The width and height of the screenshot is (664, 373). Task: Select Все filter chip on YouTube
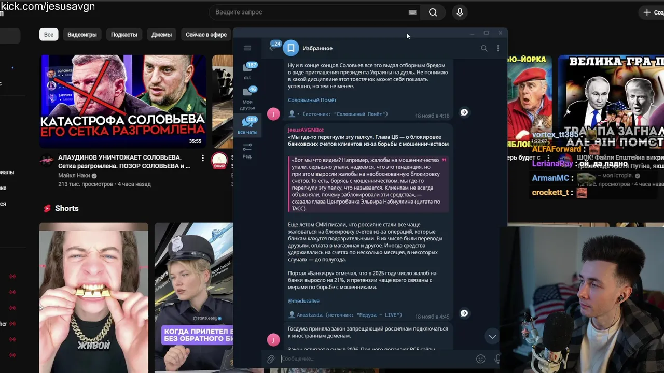coord(49,35)
